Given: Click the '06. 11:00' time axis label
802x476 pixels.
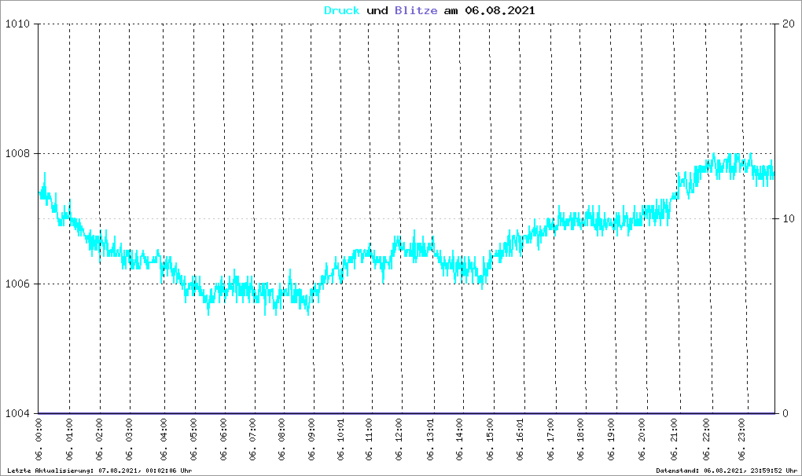Looking at the screenshot, I should 370,440.
